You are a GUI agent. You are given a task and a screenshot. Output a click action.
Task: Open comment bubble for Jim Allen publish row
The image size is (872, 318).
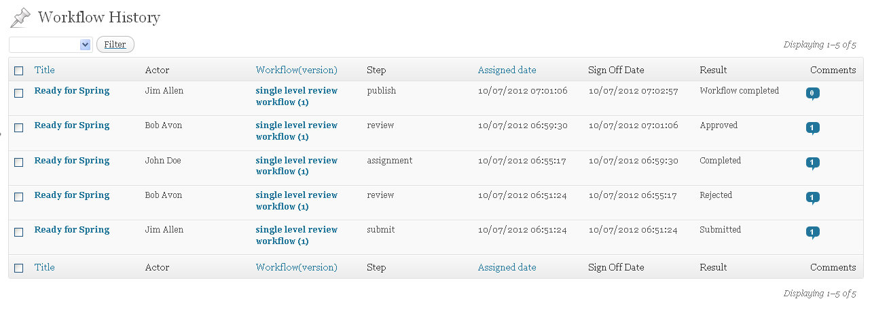click(812, 94)
